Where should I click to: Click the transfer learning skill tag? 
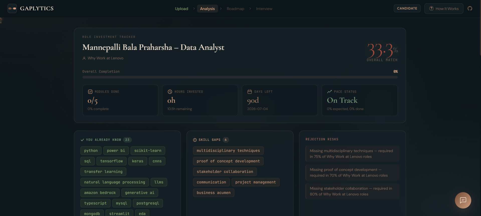coord(103,172)
